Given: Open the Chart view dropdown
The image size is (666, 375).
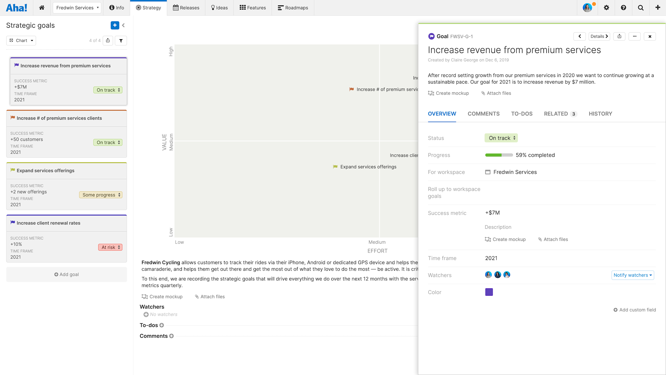Looking at the screenshot, I should (x=21, y=41).
